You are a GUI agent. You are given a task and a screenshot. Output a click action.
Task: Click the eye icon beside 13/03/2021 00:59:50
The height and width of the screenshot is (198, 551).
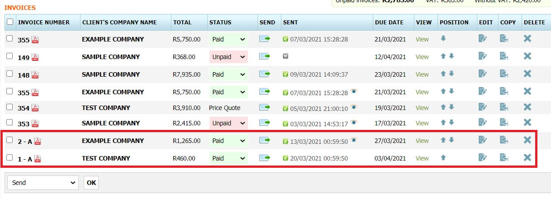[354, 140]
